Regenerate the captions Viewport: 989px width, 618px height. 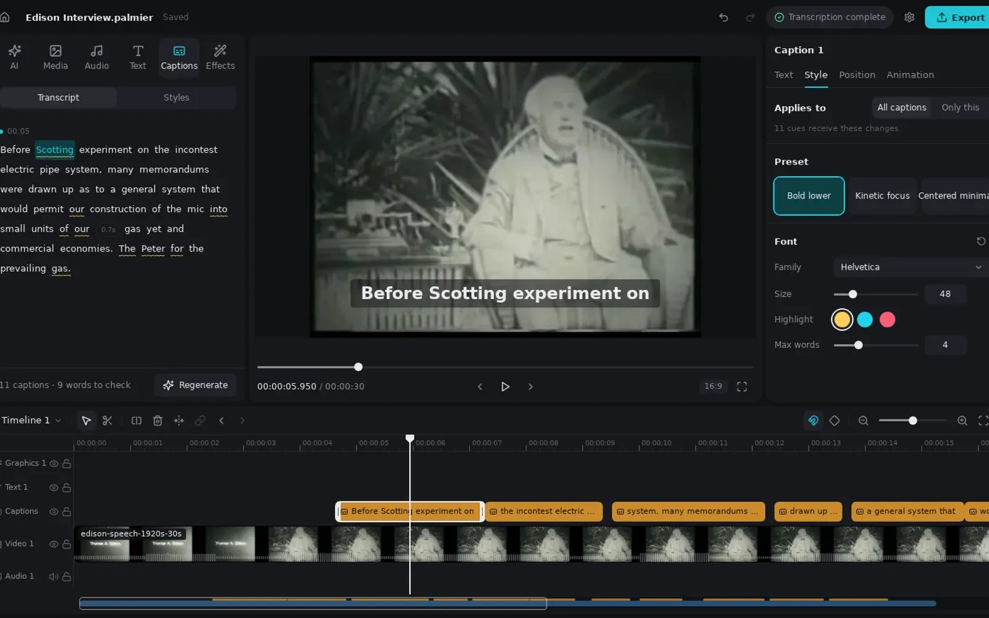pos(195,385)
